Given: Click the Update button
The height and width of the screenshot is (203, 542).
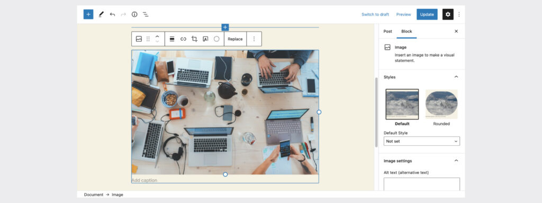Looking at the screenshot, I should click(427, 14).
